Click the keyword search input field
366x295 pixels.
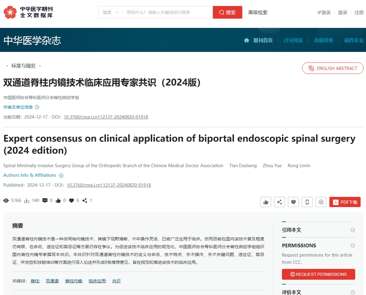click(x=168, y=12)
